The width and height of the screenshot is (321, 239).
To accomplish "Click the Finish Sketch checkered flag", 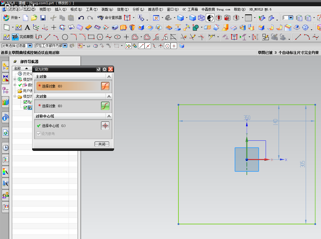I will [x=15, y=37].
